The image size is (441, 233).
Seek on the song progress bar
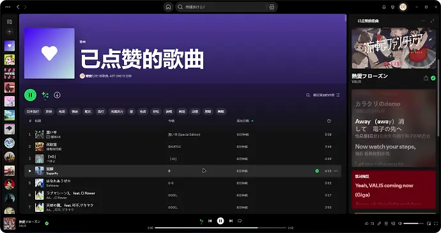coord(220,228)
